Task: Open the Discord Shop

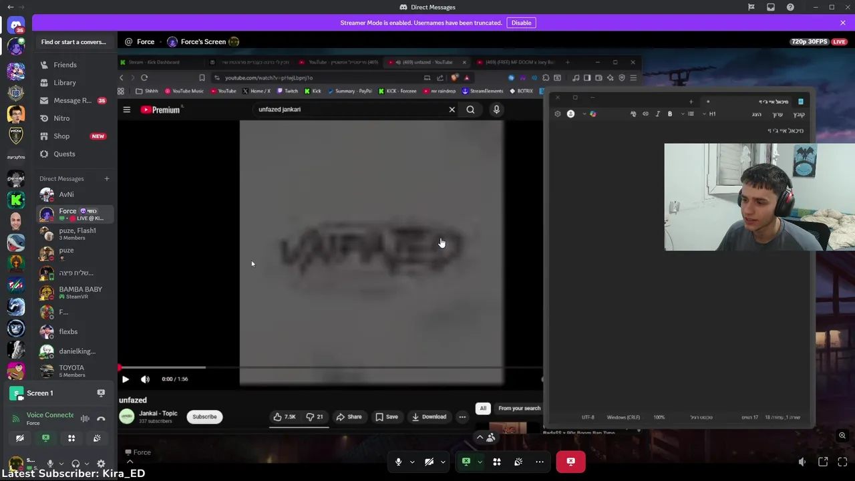Action: coord(73,136)
